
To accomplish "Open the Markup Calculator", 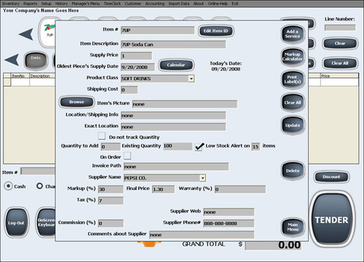I will pyautogui.click(x=293, y=57).
